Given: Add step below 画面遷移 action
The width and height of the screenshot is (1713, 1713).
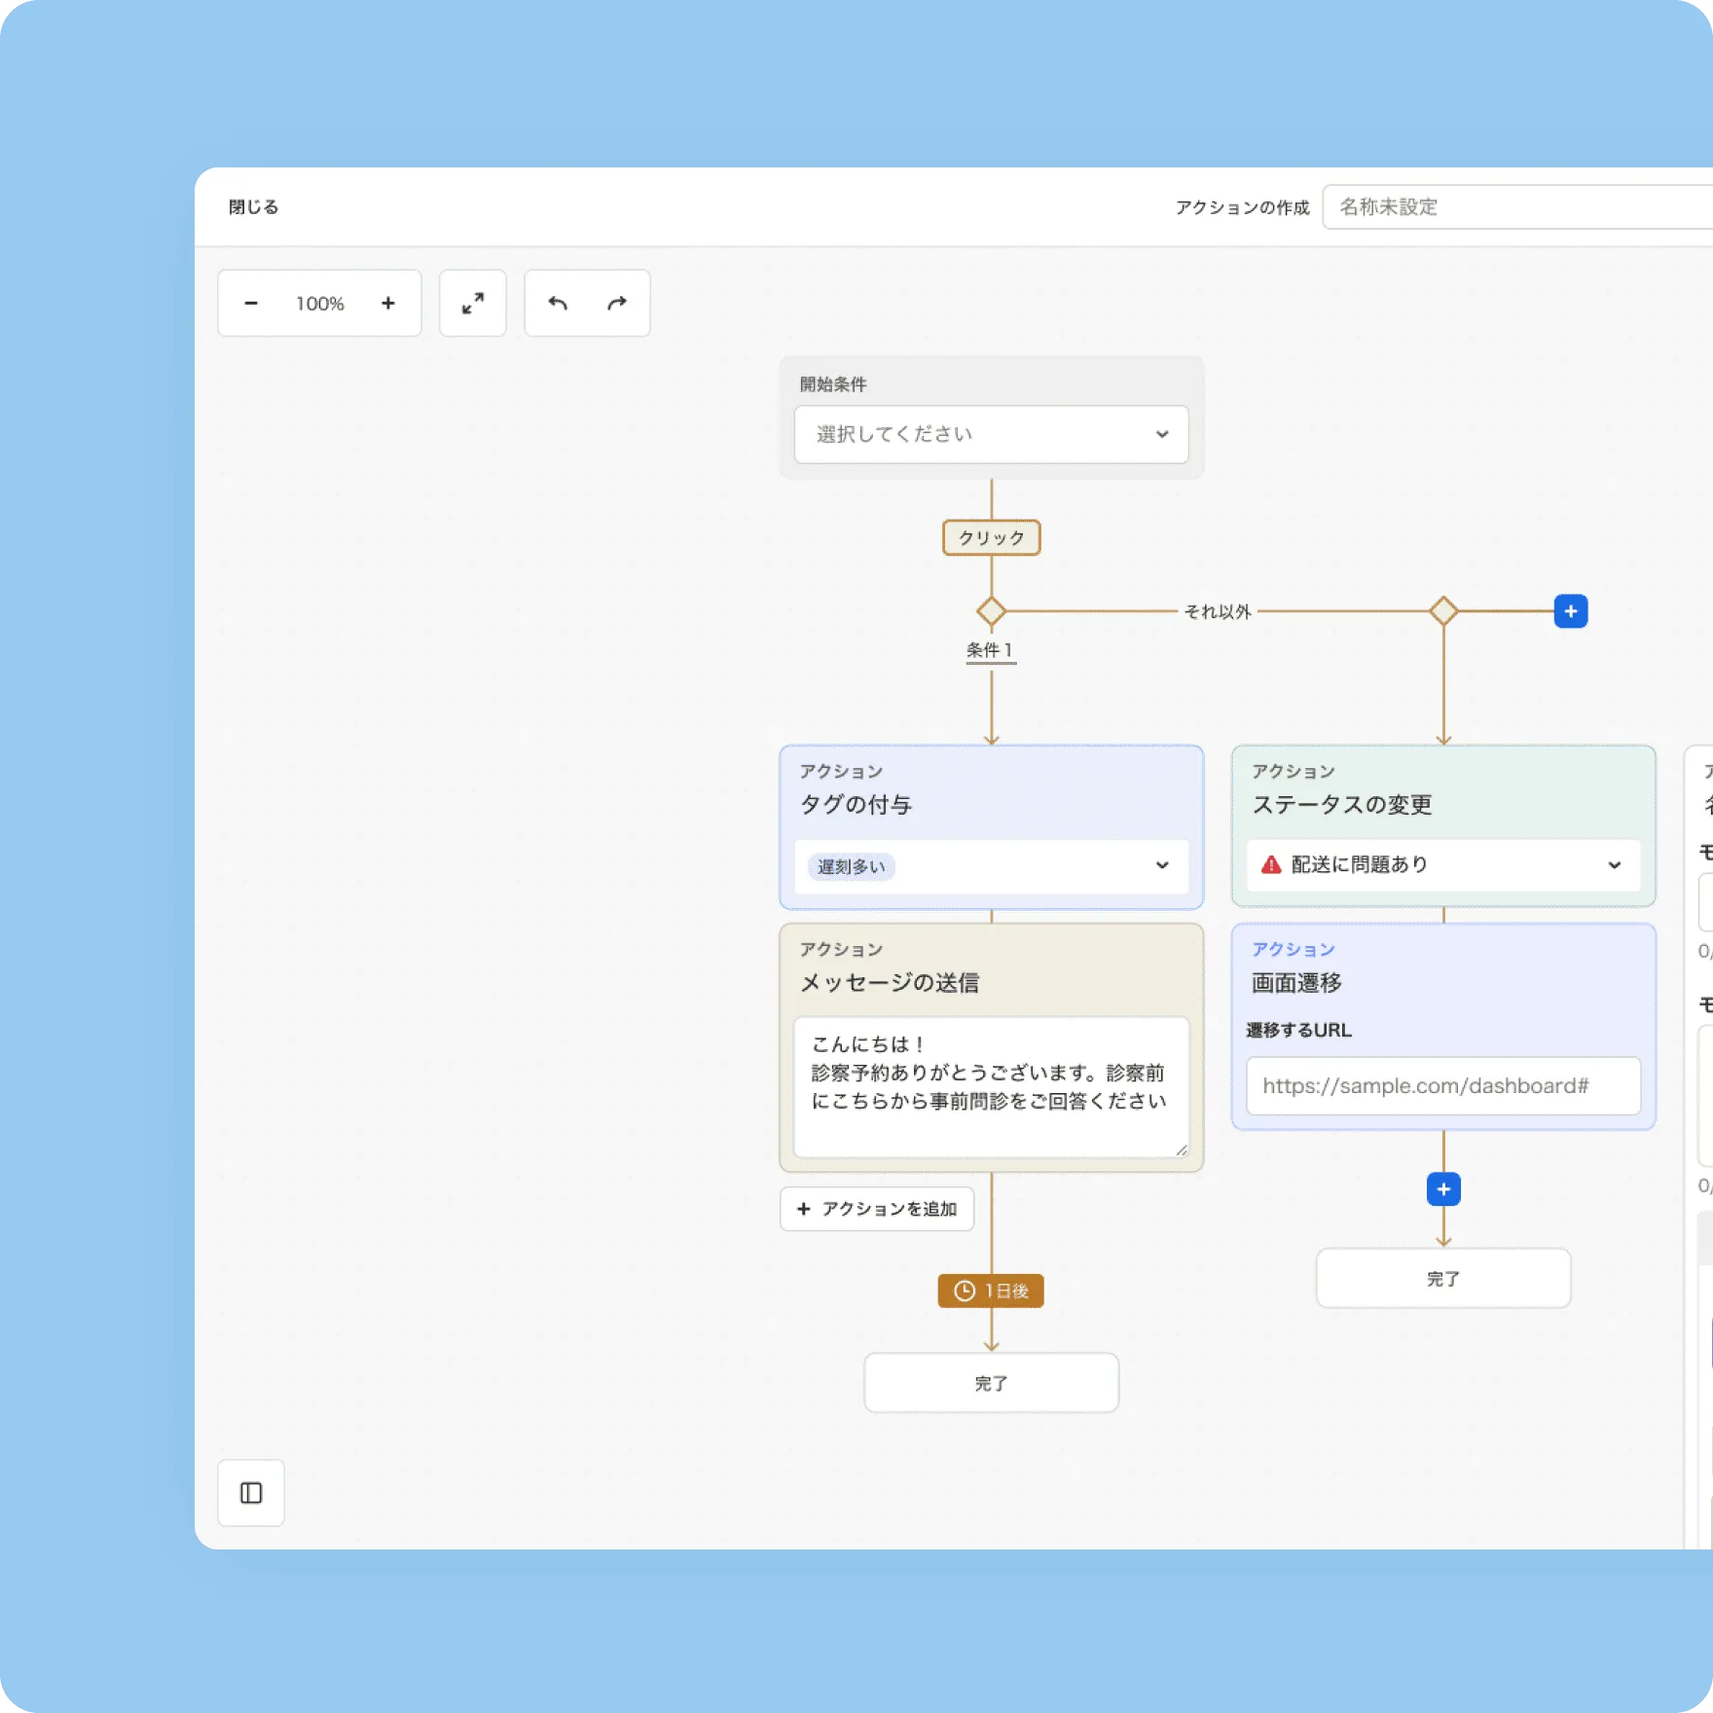Looking at the screenshot, I should coord(1443,1189).
